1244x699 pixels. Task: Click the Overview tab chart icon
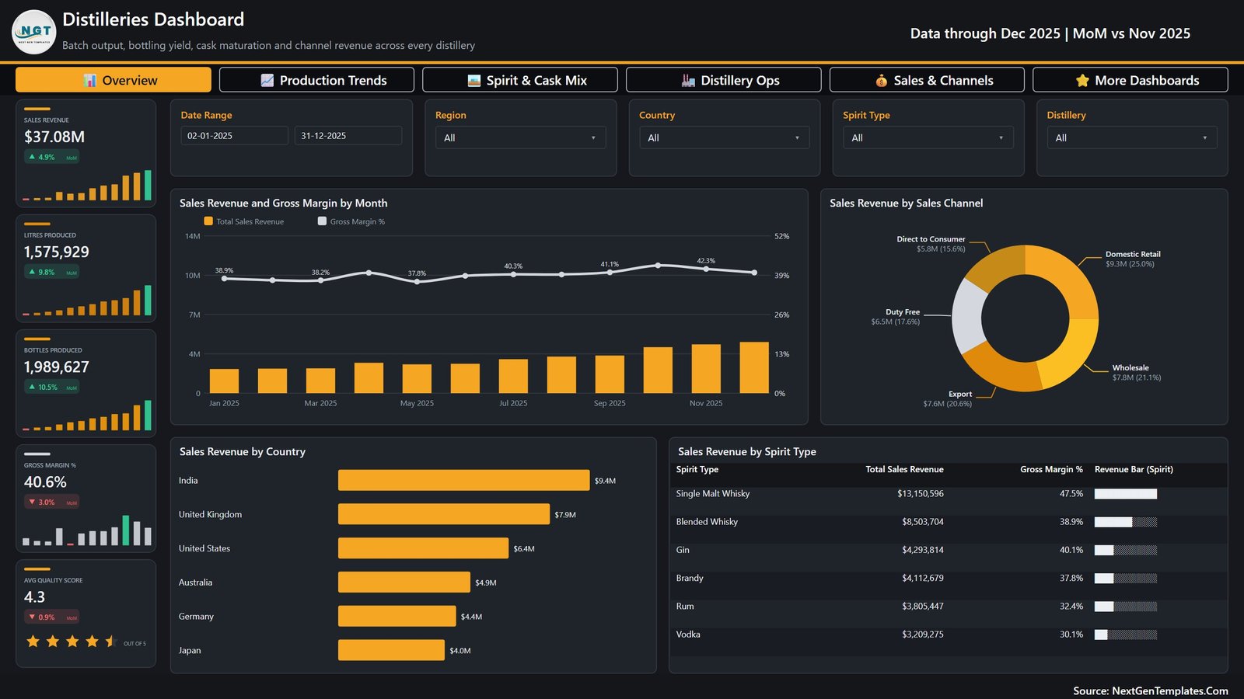90,80
